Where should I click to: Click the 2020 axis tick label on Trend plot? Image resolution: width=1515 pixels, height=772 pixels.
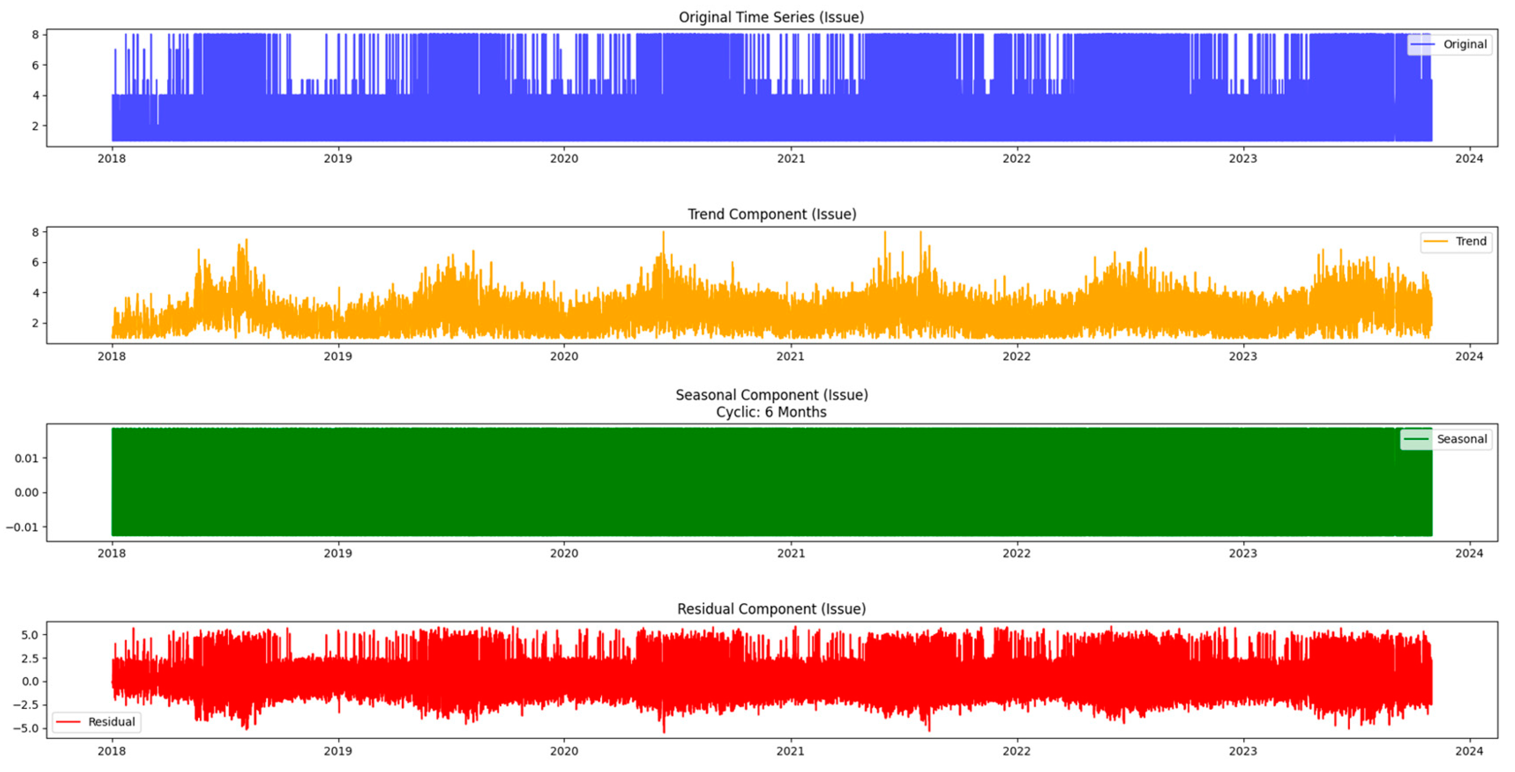pyautogui.click(x=564, y=356)
